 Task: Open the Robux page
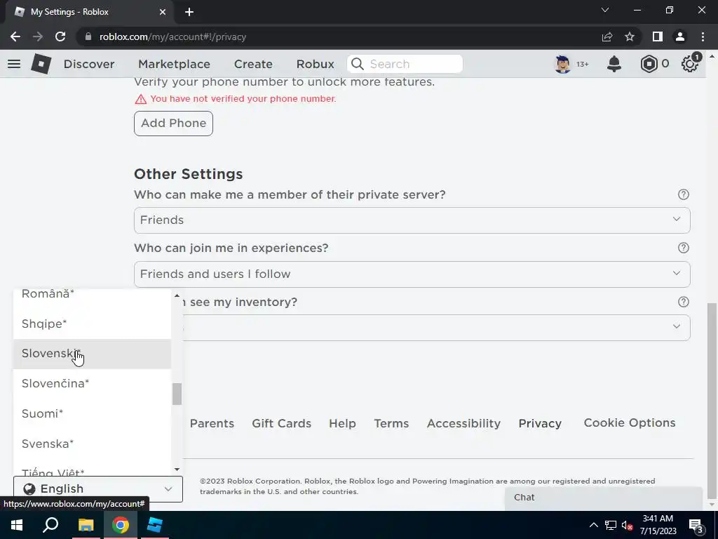pyautogui.click(x=315, y=64)
